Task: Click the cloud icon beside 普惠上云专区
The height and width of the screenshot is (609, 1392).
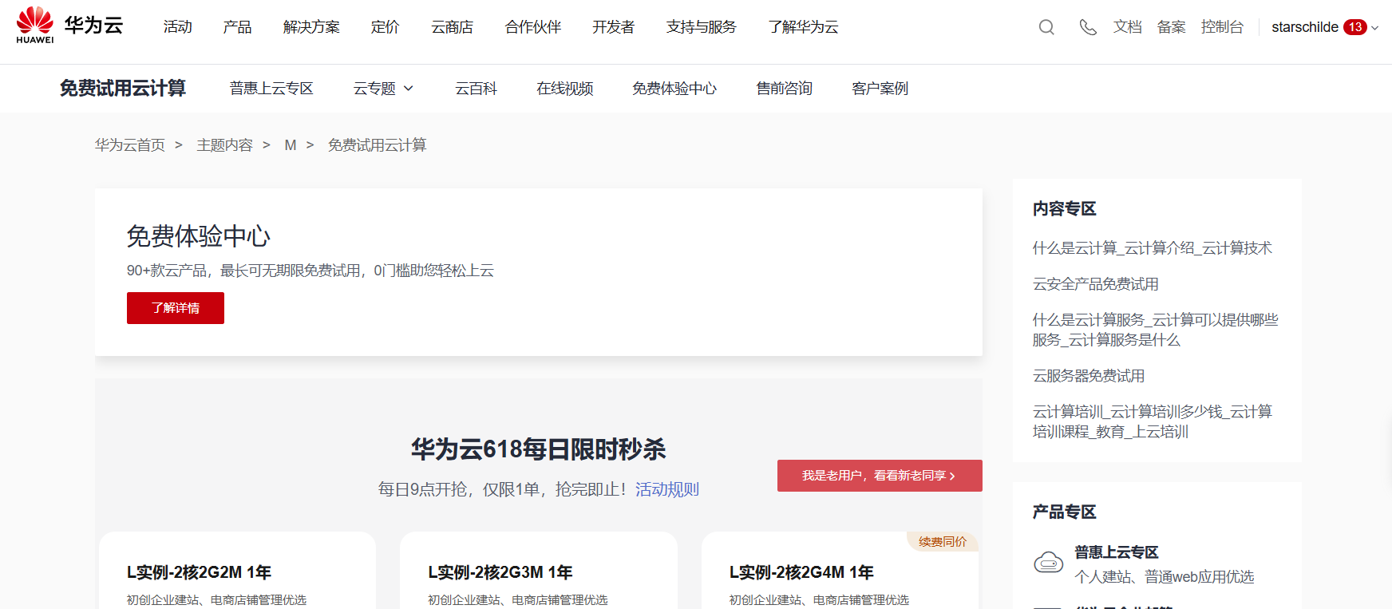Action: (1048, 563)
